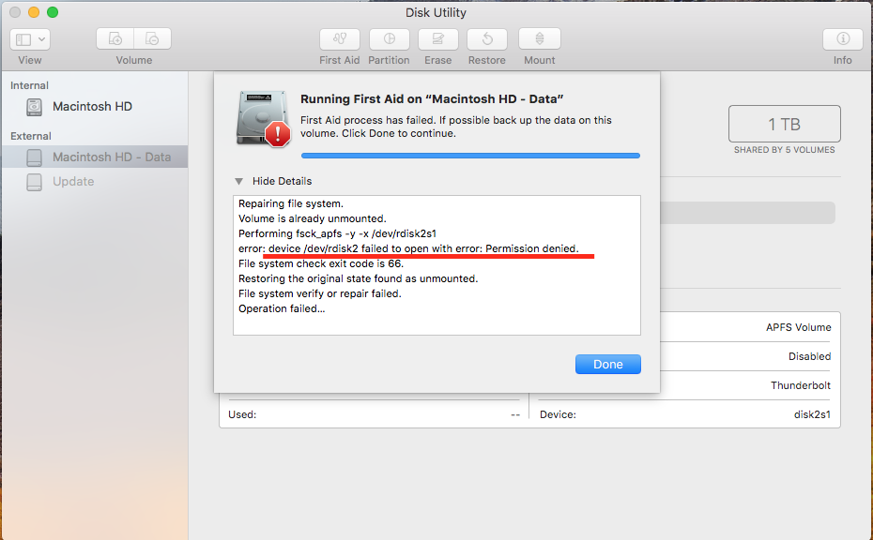Click the 1 TB capacity box
The width and height of the screenshot is (873, 540).
tap(785, 124)
